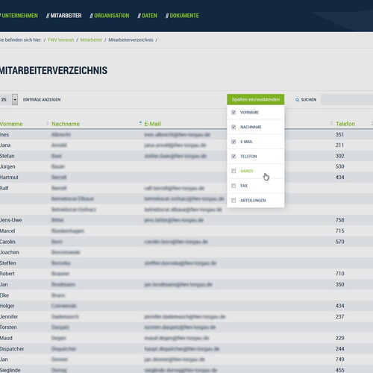The image size is (373, 373).
Task: Go to FWV Intranet breadcrumb link
Action: pos(60,40)
